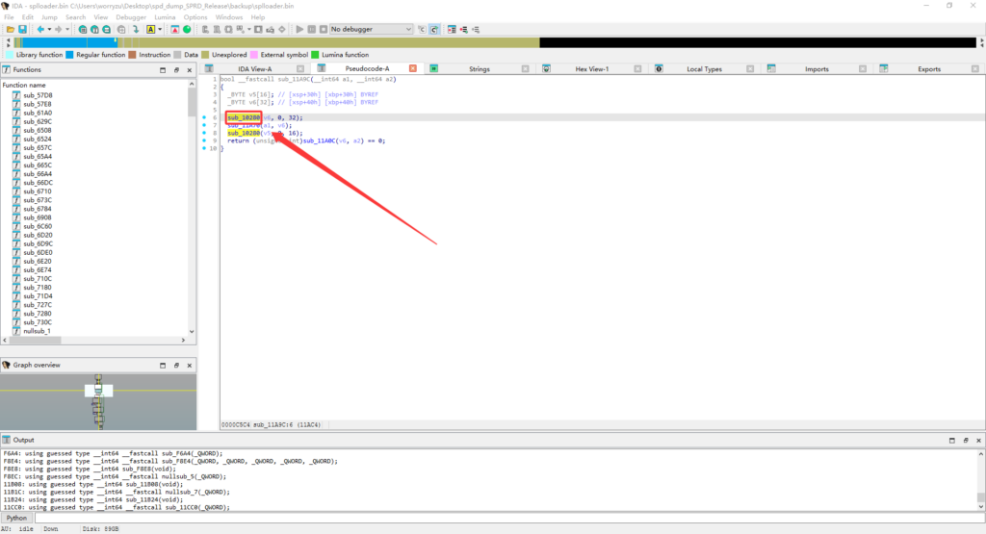Open the Edit menu
Viewport: 986px width, 534px height.
pos(28,17)
